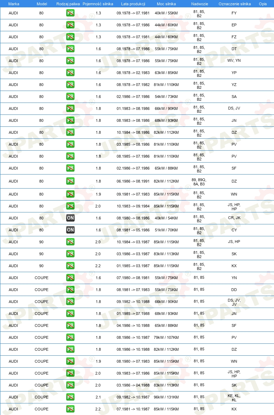The image size is (274, 415).
Task: Select petrol icon in Coupe YN row
Action: [x=70, y=277]
